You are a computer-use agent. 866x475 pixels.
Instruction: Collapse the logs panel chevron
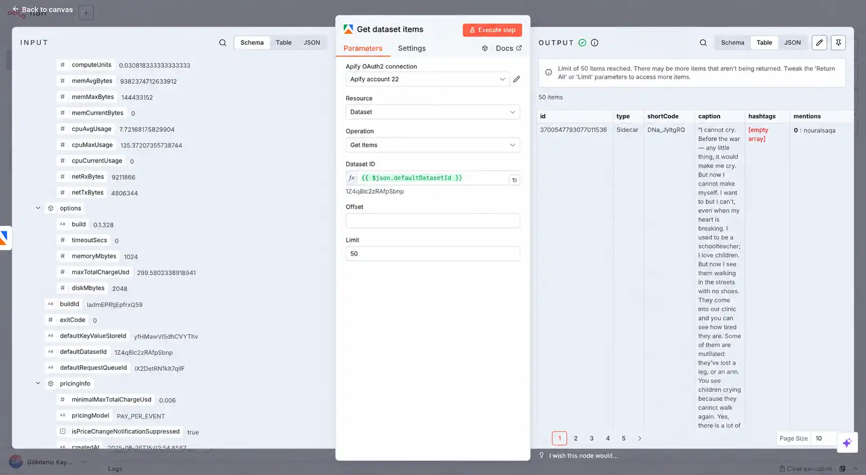(x=855, y=469)
